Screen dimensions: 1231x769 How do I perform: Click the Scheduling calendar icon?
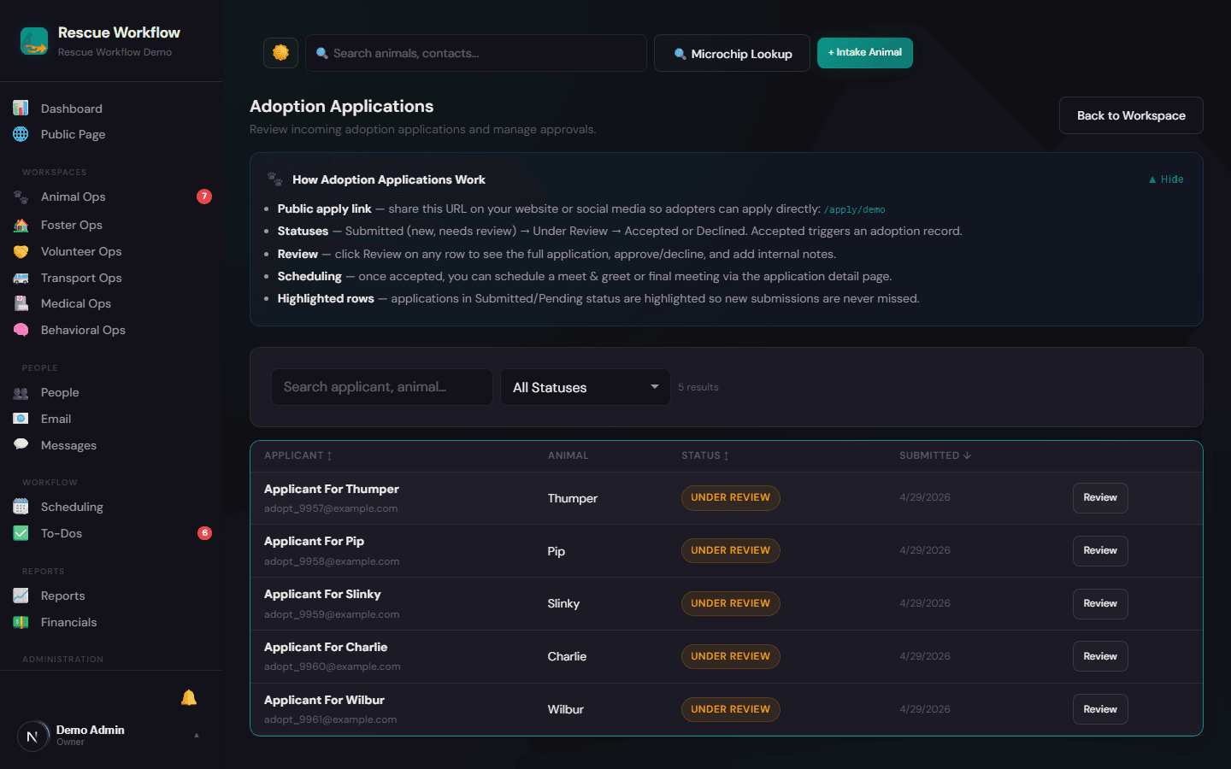click(21, 507)
